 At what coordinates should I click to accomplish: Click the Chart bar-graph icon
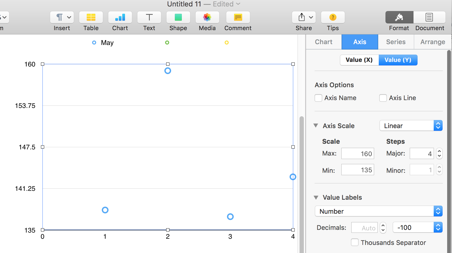point(120,17)
